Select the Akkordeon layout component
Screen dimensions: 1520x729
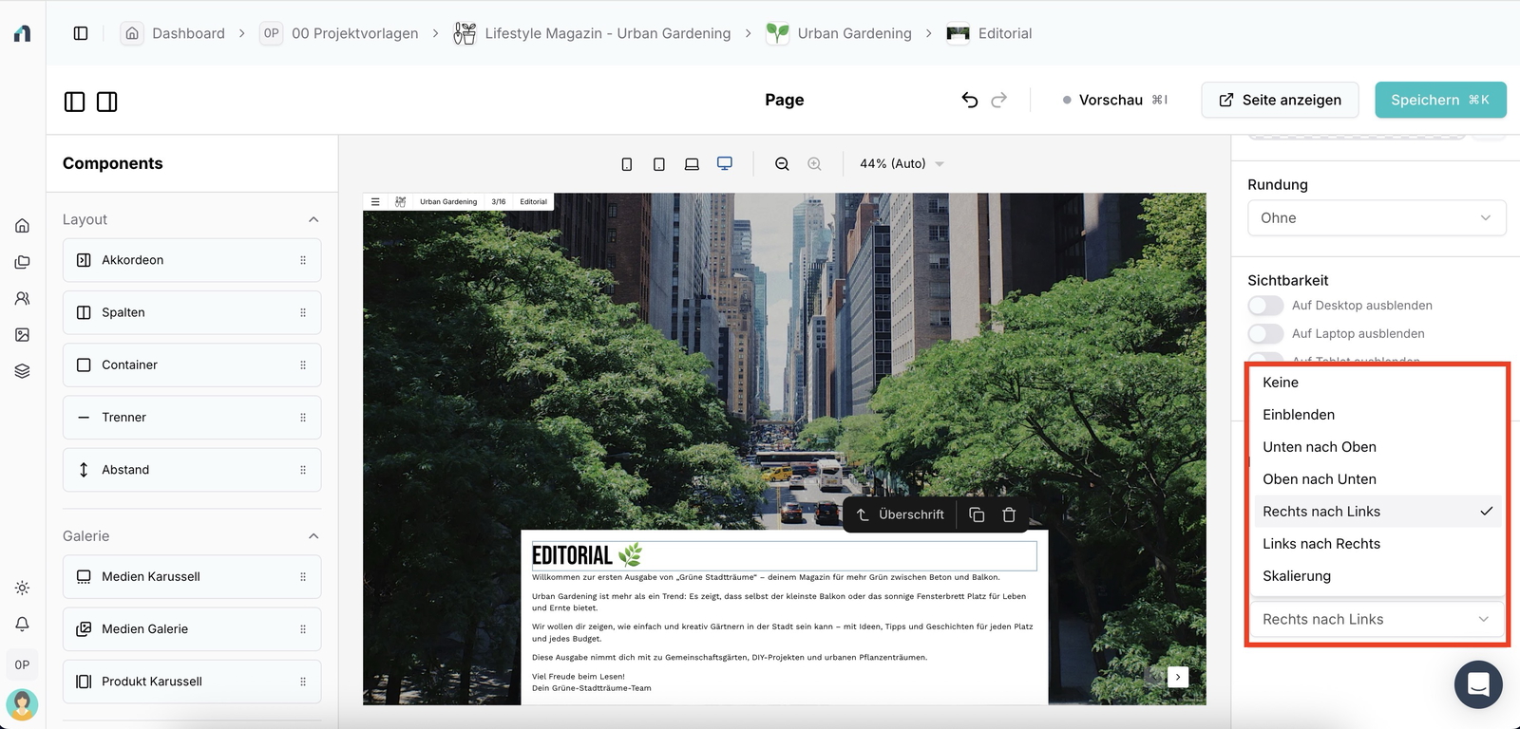pyautogui.click(x=191, y=260)
